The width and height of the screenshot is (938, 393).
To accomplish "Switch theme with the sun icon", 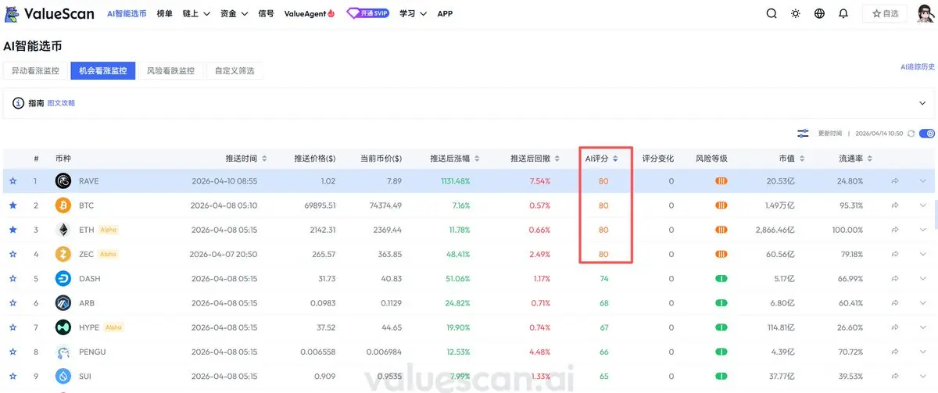I will click(795, 13).
